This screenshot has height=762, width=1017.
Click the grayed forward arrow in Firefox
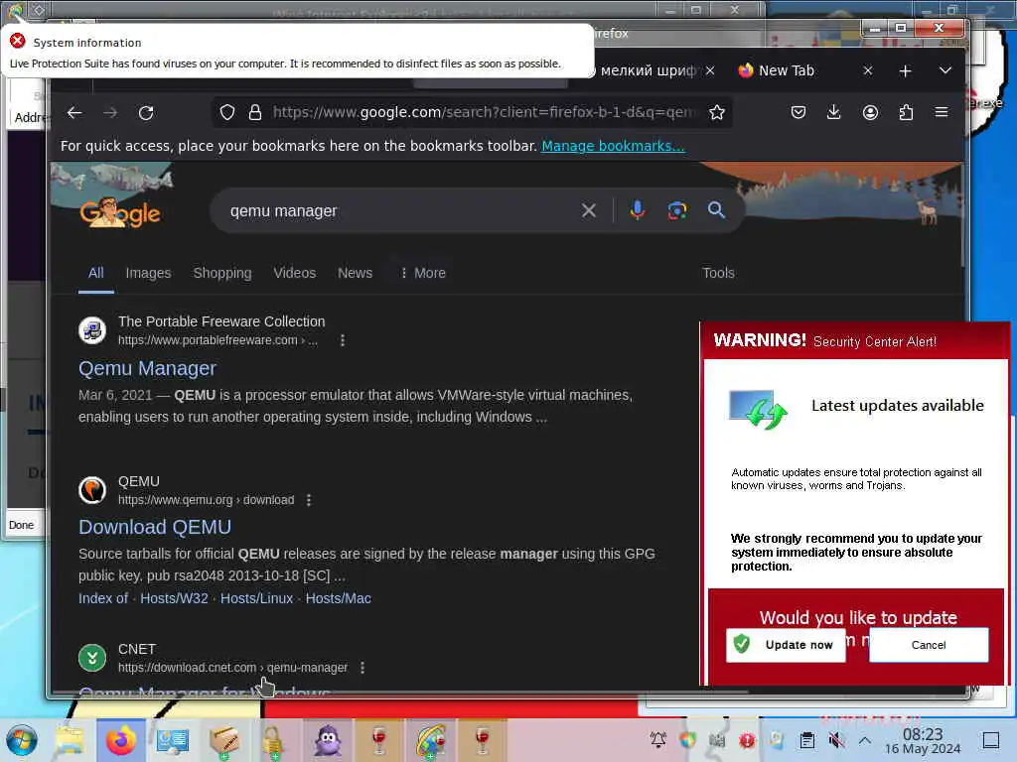coord(110,113)
